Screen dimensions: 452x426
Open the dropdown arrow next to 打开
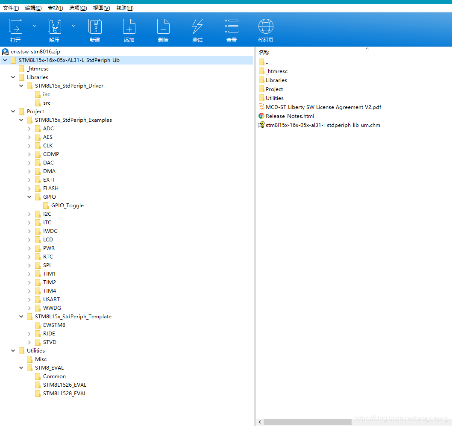(x=35, y=26)
